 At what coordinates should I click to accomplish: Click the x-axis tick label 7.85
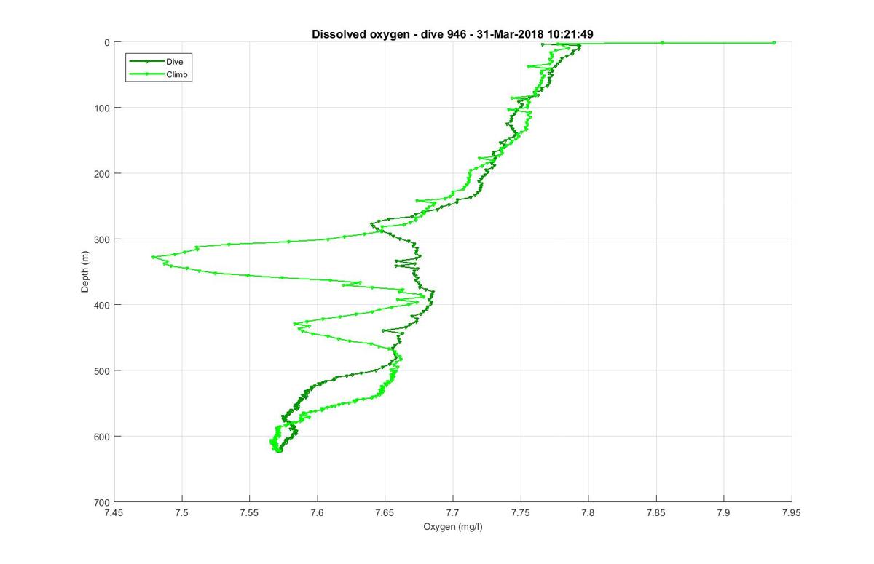656,512
